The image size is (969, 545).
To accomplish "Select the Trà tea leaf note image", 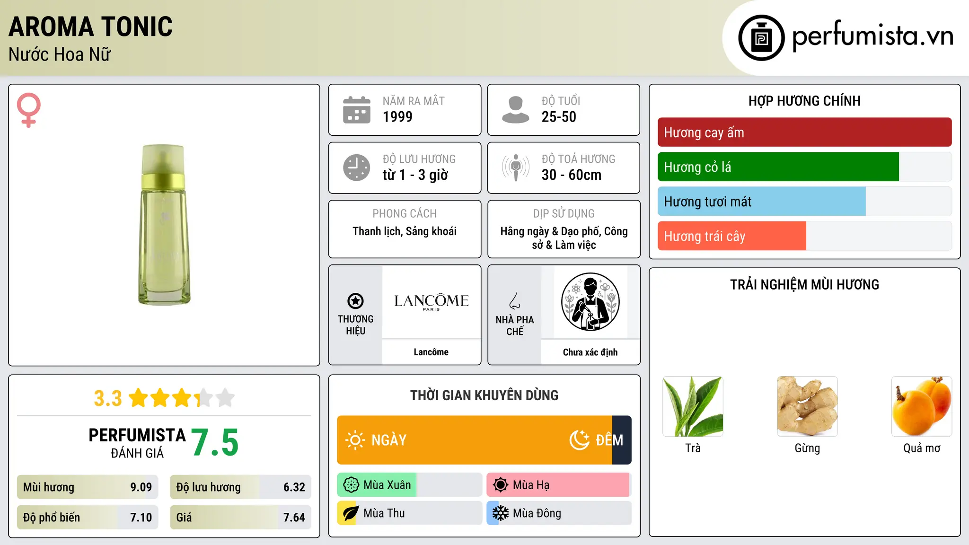I will [x=693, y=406].
